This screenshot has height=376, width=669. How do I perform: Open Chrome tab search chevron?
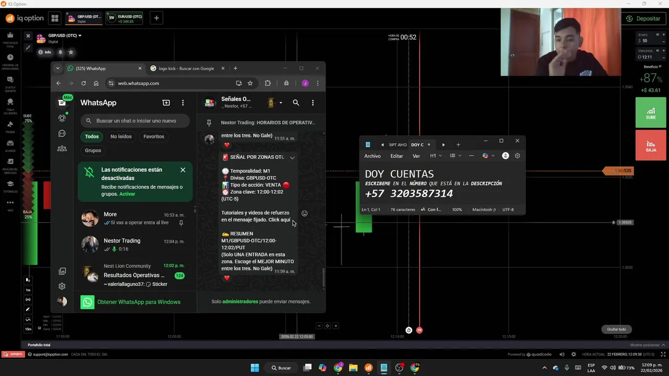(57, 68)
